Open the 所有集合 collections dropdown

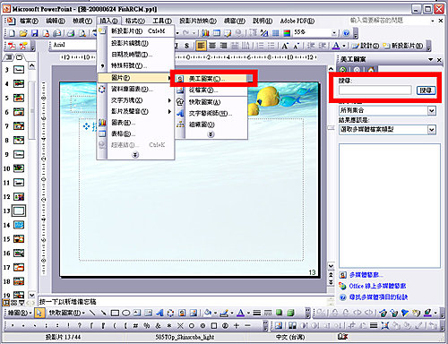tap(432, 111)
